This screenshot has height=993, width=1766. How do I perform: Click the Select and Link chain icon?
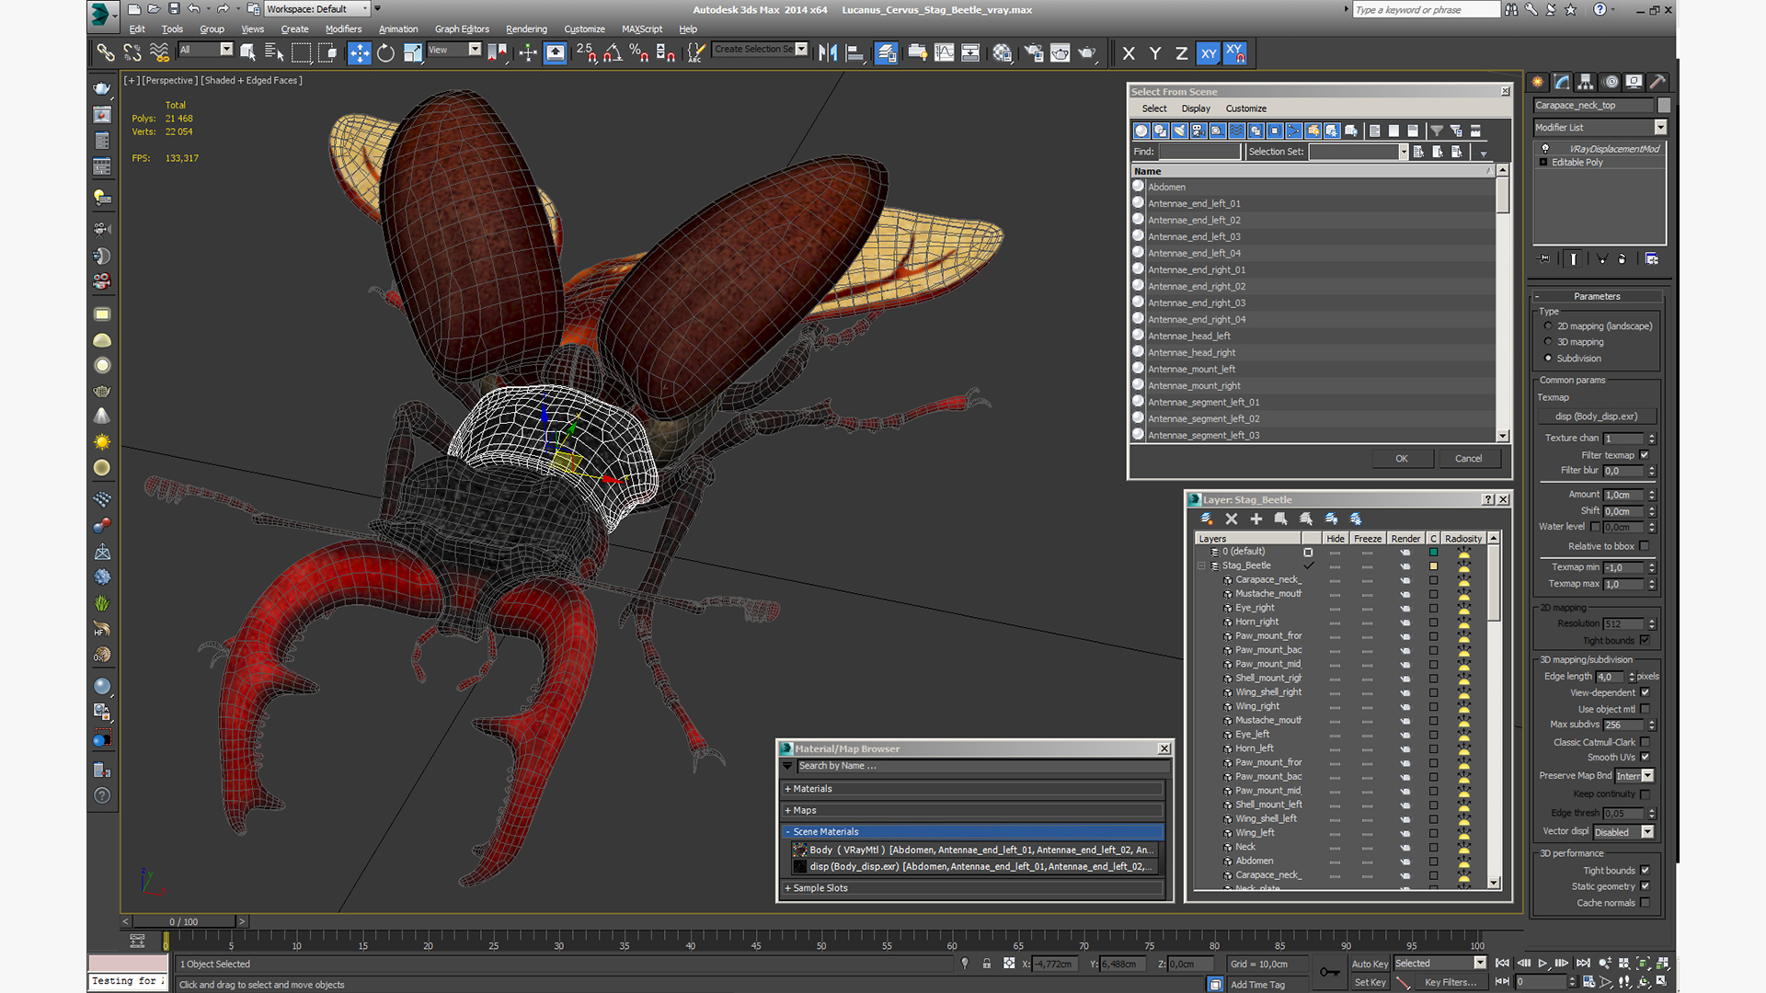click(106, 53)
